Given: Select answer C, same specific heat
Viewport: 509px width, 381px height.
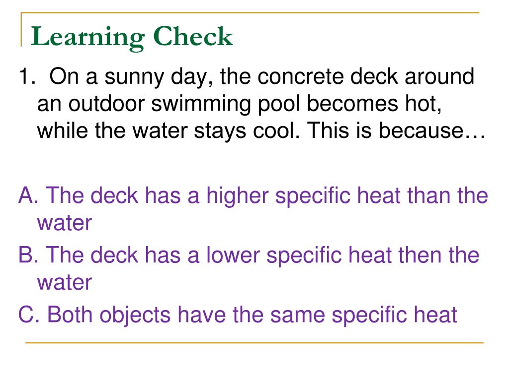Looking at the screenshot, I should pyautogui.click(x=238, y=315).
